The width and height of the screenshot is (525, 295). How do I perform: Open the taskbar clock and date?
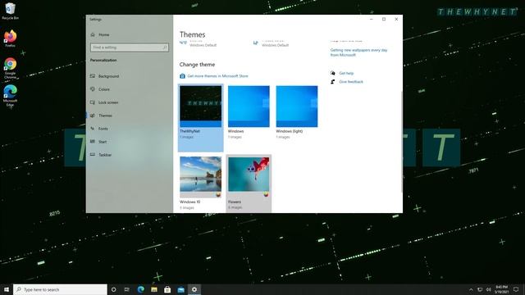(x=501, y=289)
